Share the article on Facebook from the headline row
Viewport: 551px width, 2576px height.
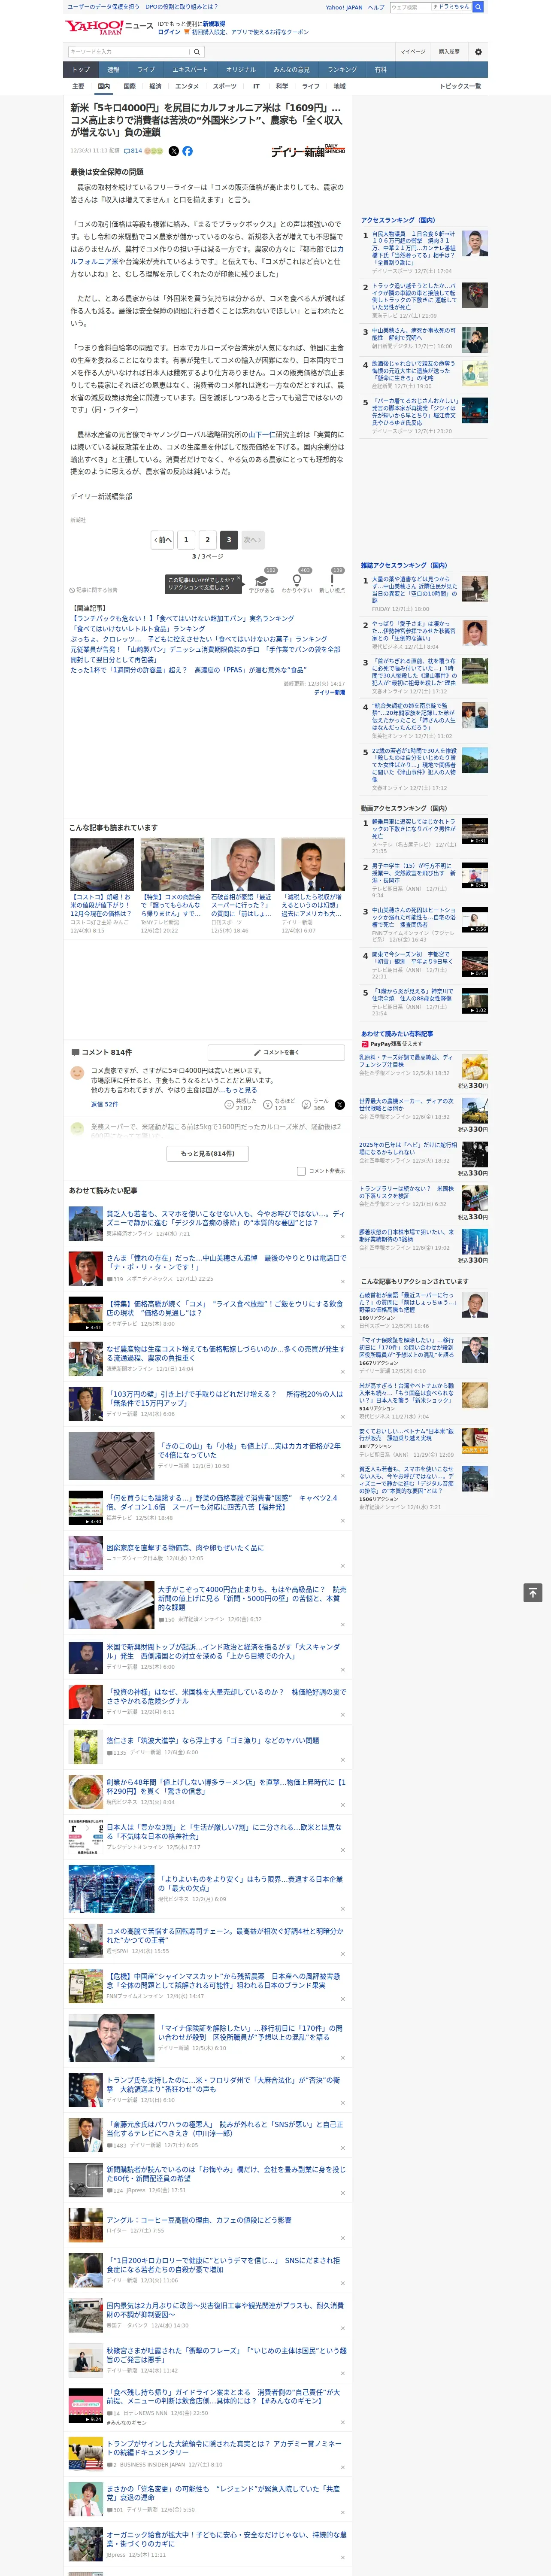tap(187, 151)
